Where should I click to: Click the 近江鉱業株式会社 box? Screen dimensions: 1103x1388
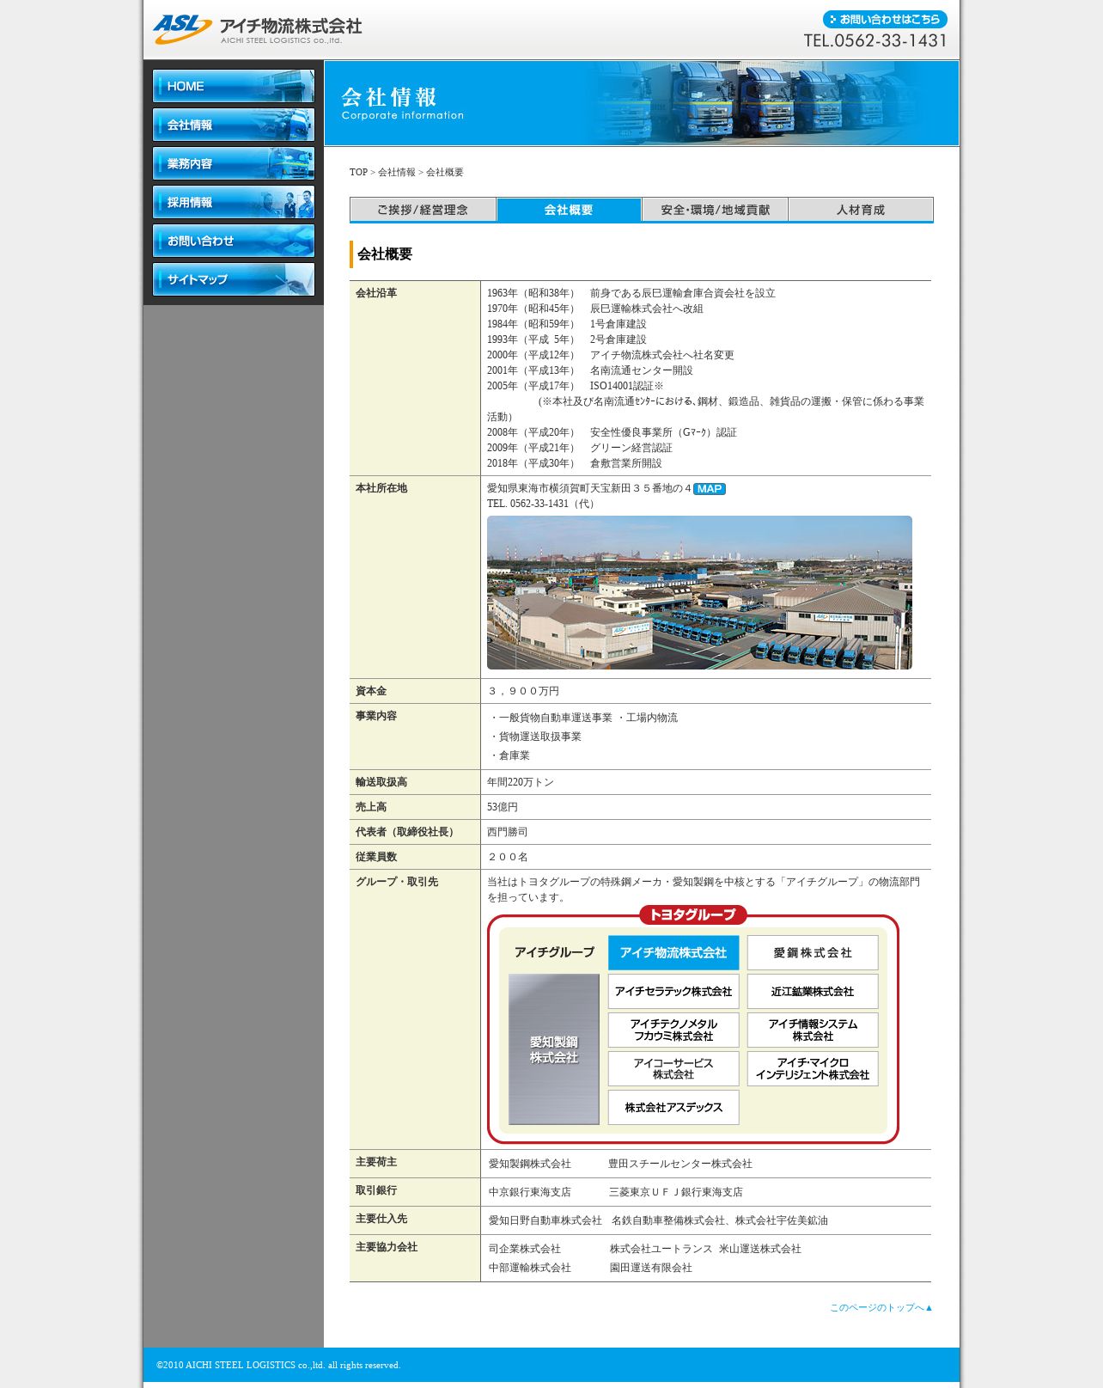(x=813, y=992)
